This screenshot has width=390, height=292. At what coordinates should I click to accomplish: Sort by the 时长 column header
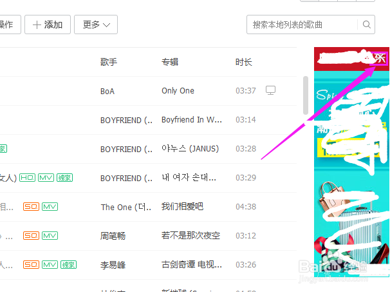pyautogui.click(x=244, y=62)
